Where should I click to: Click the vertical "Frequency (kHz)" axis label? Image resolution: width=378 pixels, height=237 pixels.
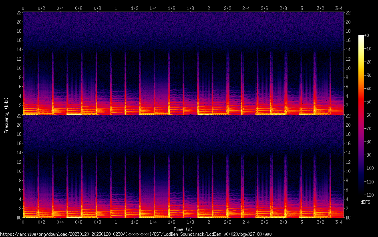[x=6, y=115]
